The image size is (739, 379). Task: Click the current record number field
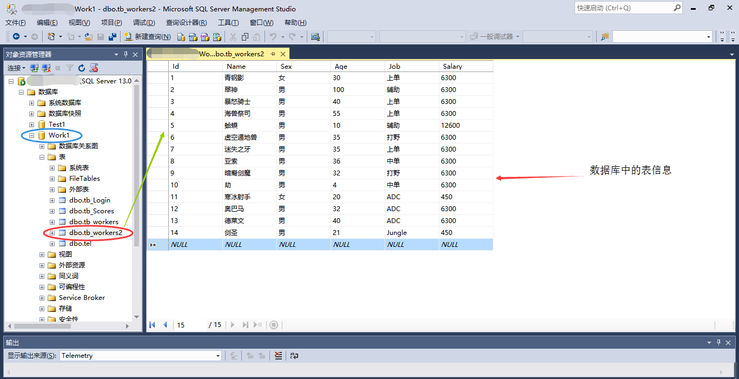tap(190, 325)
